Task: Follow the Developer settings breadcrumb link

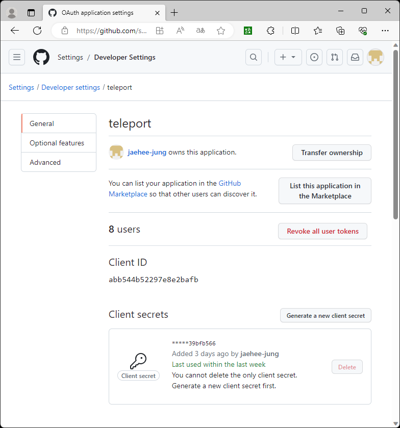Action: [x=70, y=87]
